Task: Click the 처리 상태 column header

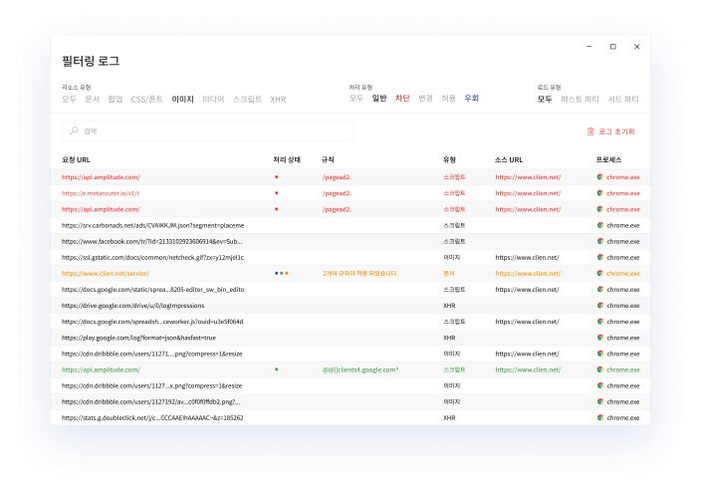Action: point(287,159)
